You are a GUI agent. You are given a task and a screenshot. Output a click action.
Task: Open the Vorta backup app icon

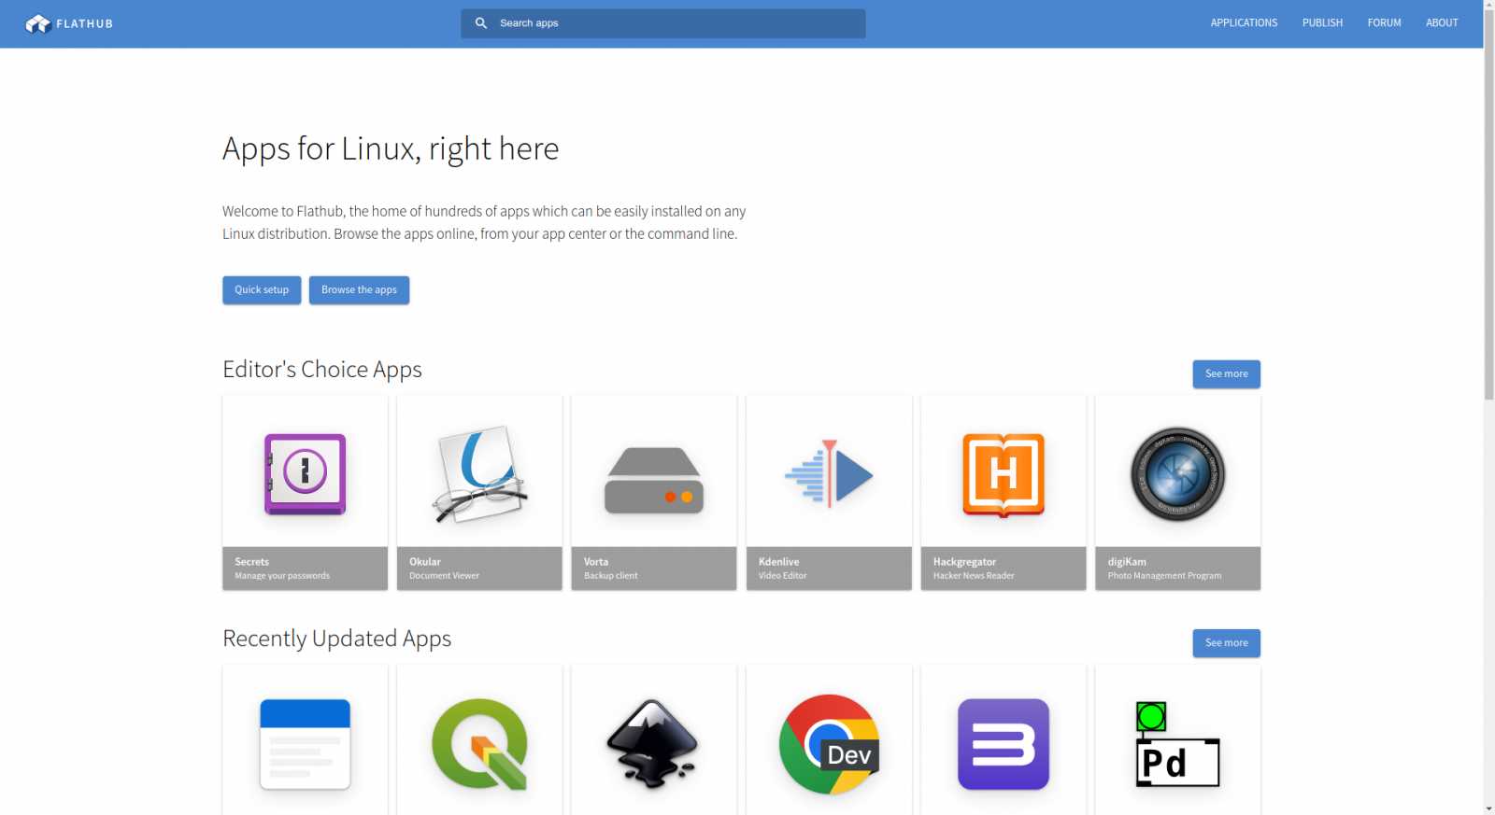[654, 480]
